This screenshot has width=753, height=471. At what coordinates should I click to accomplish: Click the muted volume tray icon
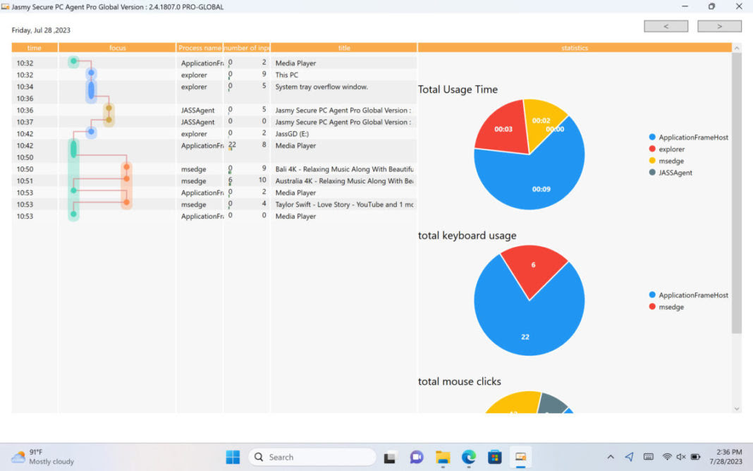681,457
